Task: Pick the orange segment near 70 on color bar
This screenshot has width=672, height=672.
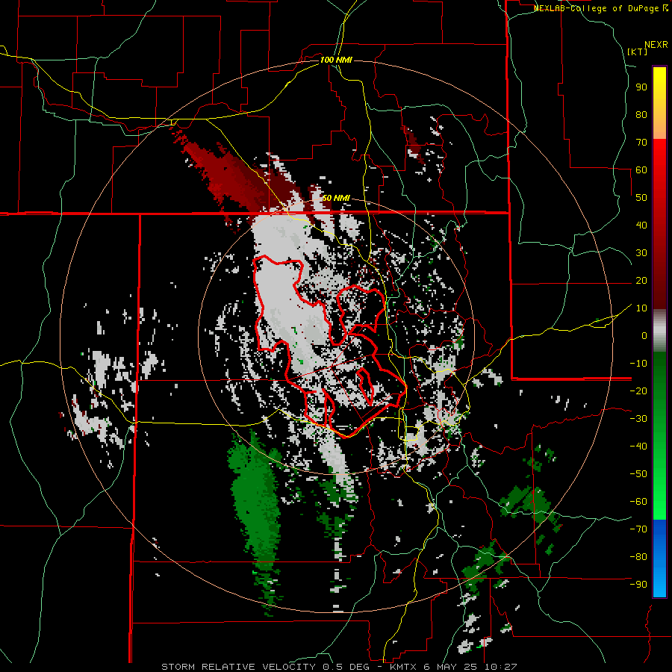Action: point(659,127)
